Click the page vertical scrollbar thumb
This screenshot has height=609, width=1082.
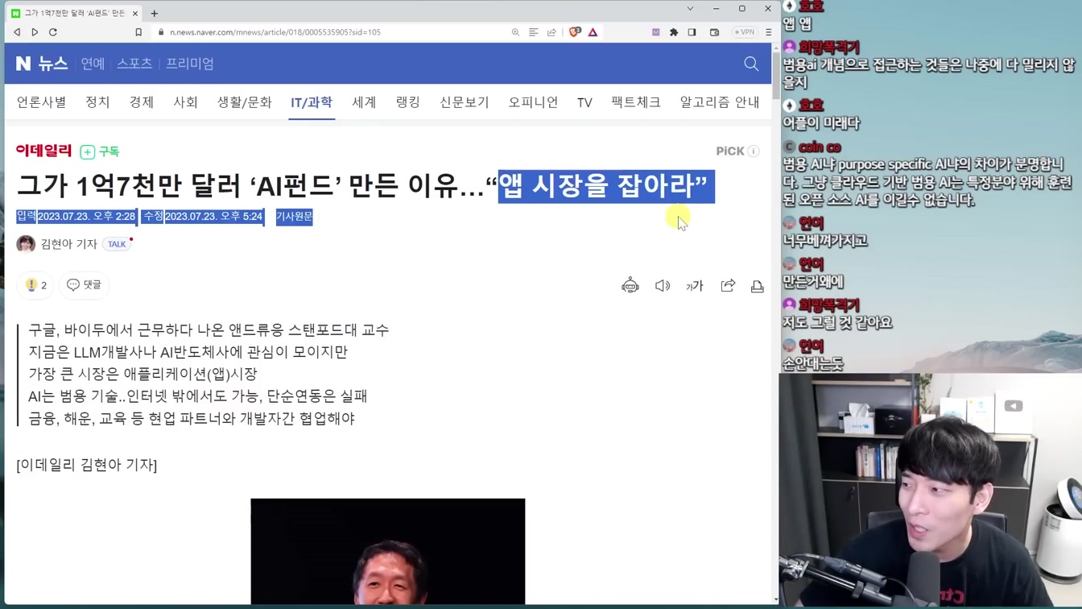pos(775,77)
